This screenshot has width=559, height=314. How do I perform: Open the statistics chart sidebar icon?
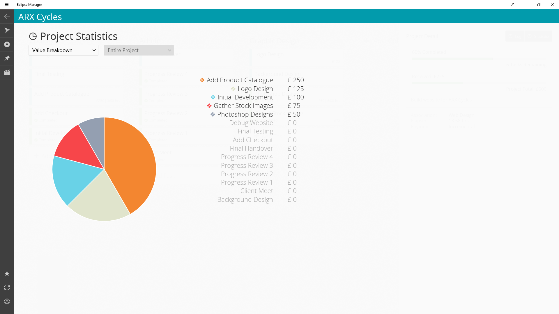click(x=7, y=72)
